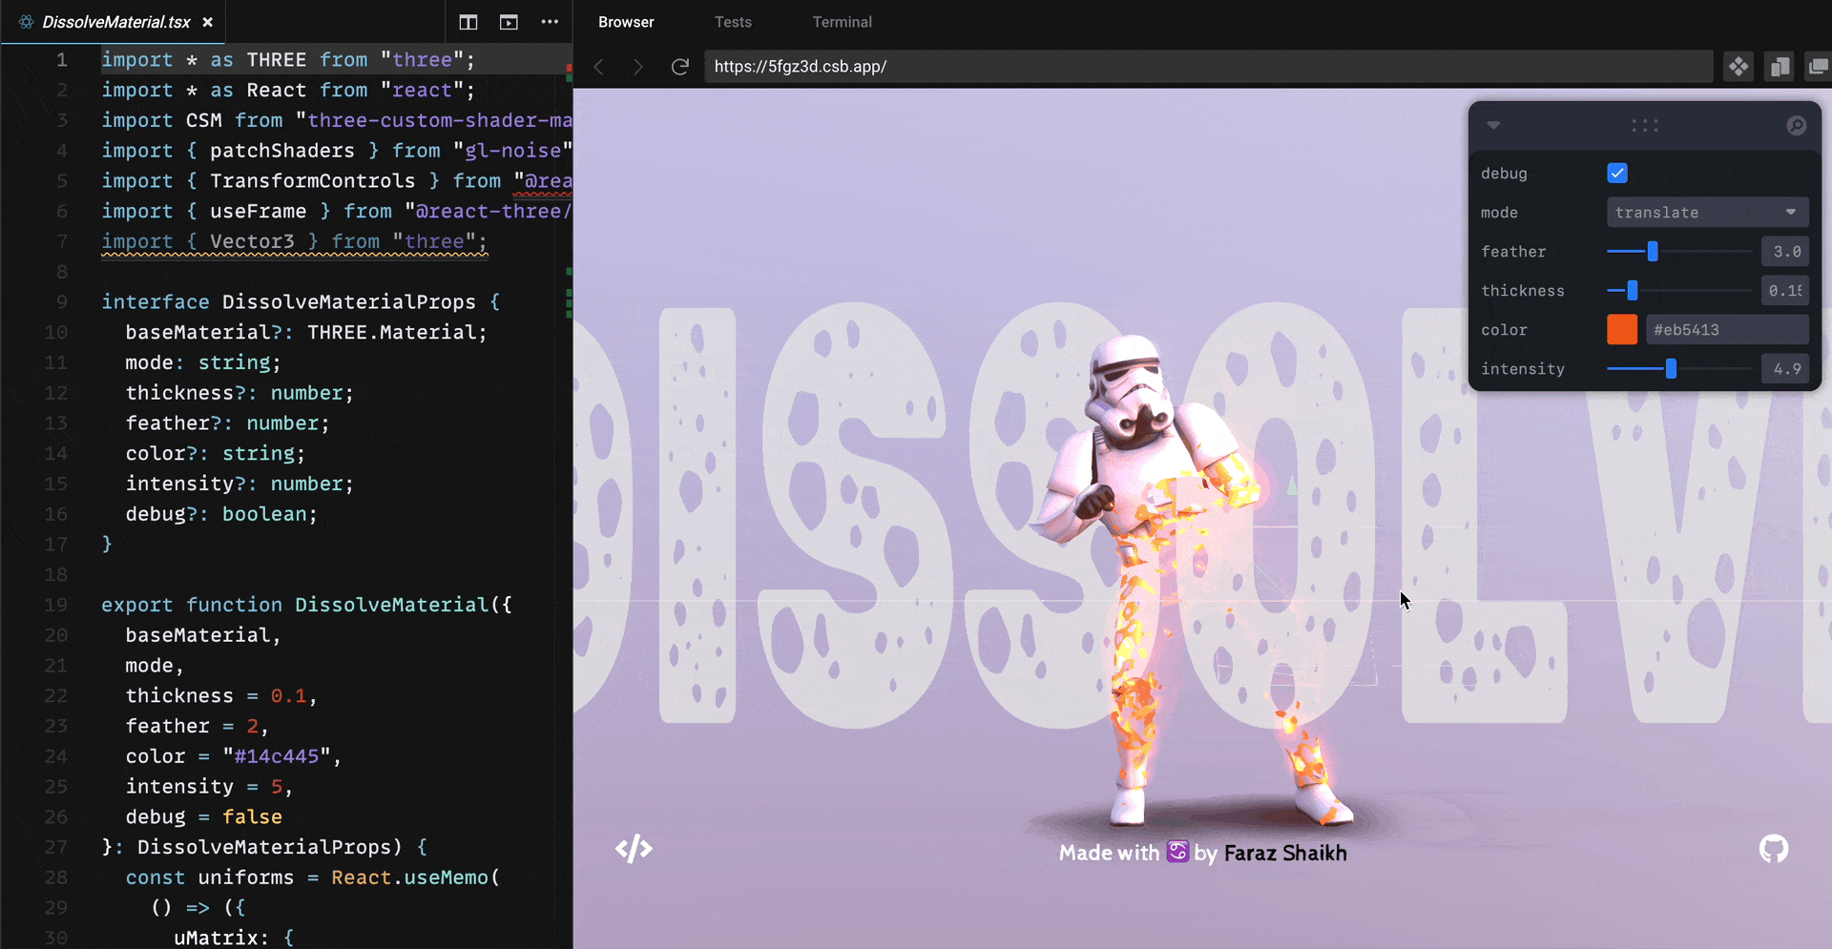Click the controls panel search filter icon
This screenshot has width=1832, height=949.
click(1796, 125)
